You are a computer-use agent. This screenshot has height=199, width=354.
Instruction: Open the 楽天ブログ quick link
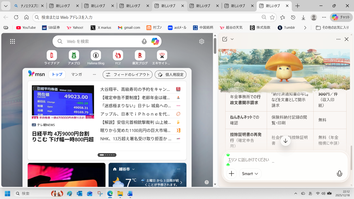140,57
